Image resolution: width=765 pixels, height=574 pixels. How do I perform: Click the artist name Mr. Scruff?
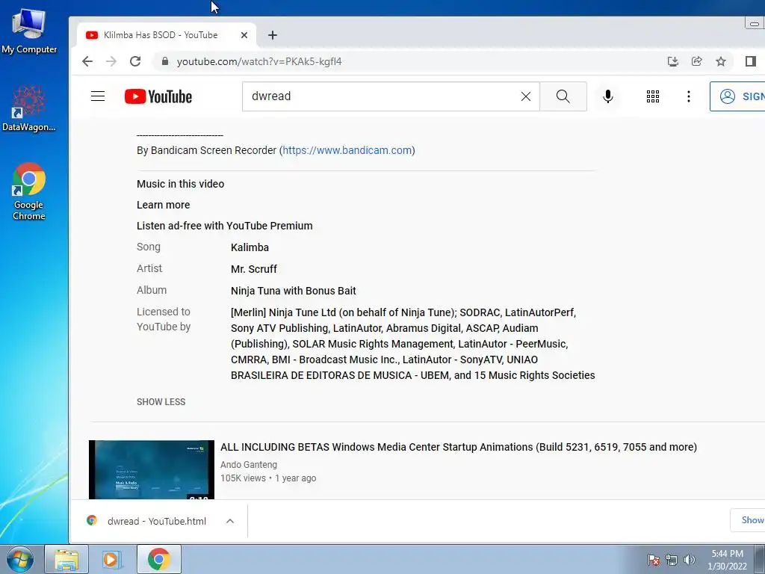point(254,269)
